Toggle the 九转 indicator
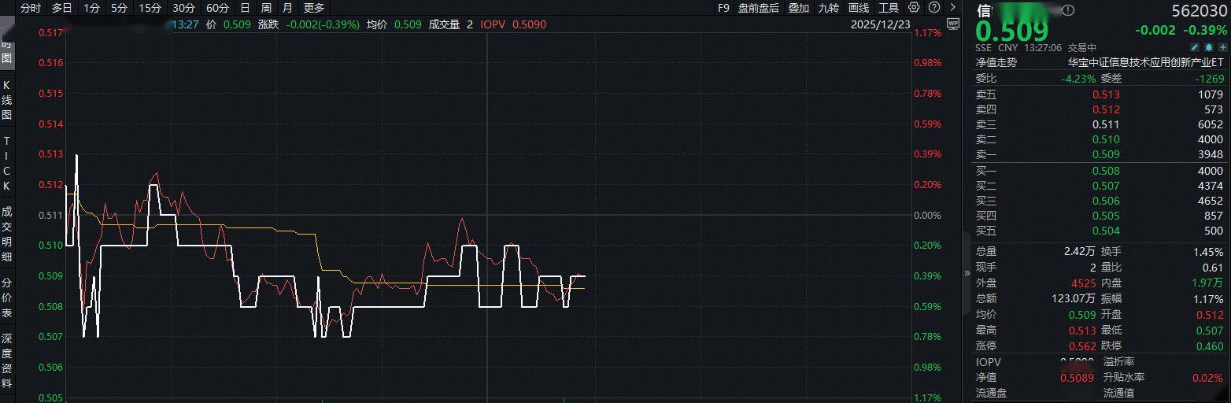 [x=828, y=8]
